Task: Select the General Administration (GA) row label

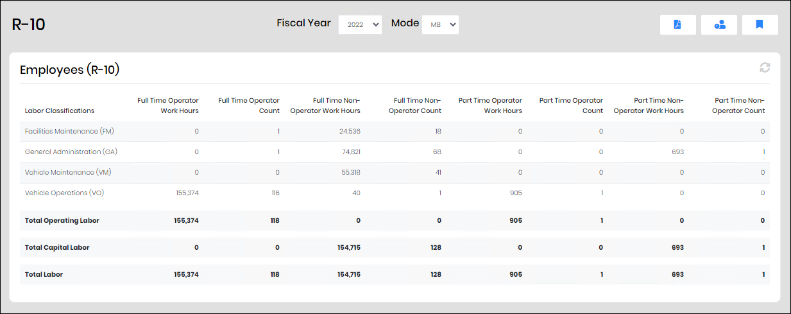Action: pos(72,152)
